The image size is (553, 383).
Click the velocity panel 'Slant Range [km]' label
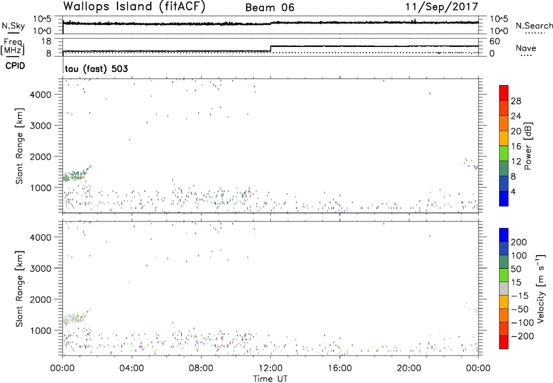tap(19, 289)
